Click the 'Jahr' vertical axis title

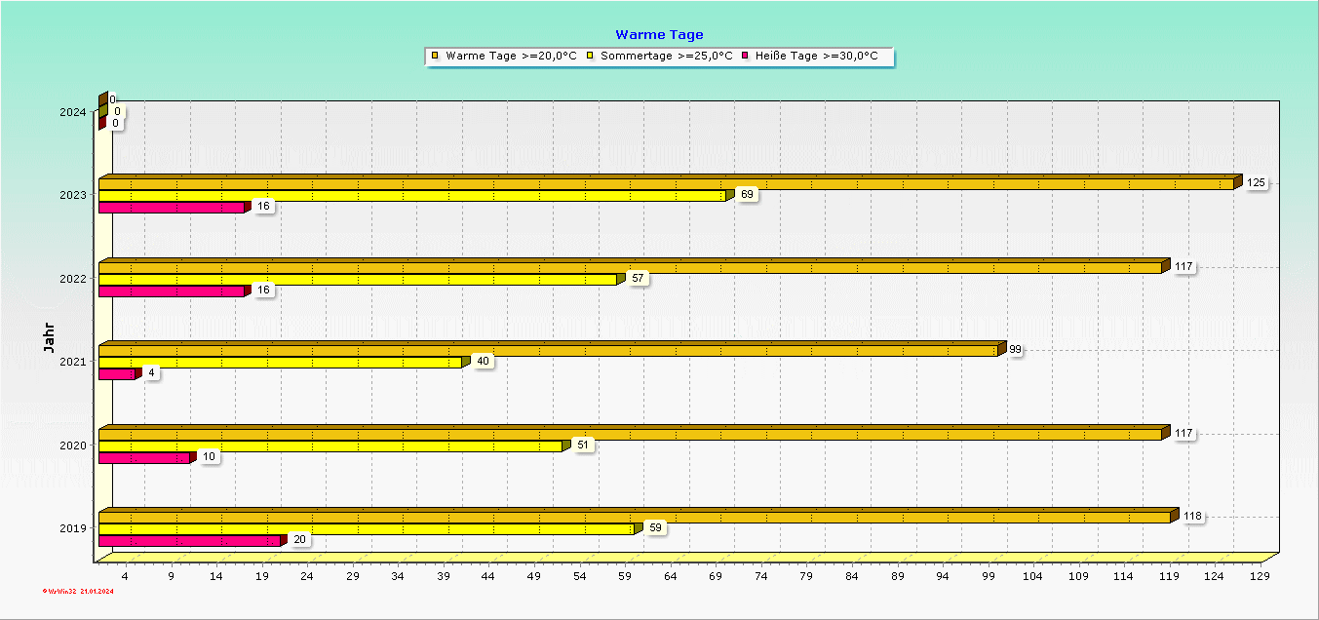point(49,335)
